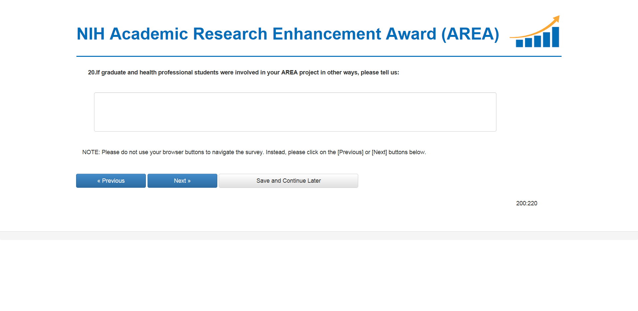
Task: Click the NIH Academic Research Enhancement Award heading
Action: click(x=287, y=34)
